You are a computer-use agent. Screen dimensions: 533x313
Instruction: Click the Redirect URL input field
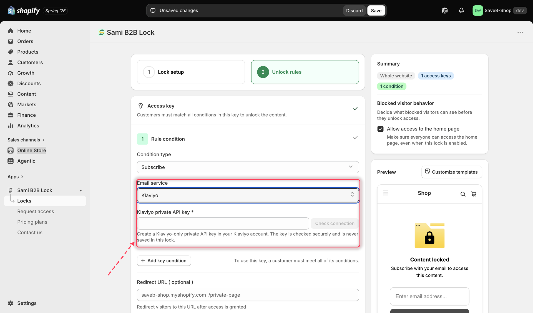248,295
